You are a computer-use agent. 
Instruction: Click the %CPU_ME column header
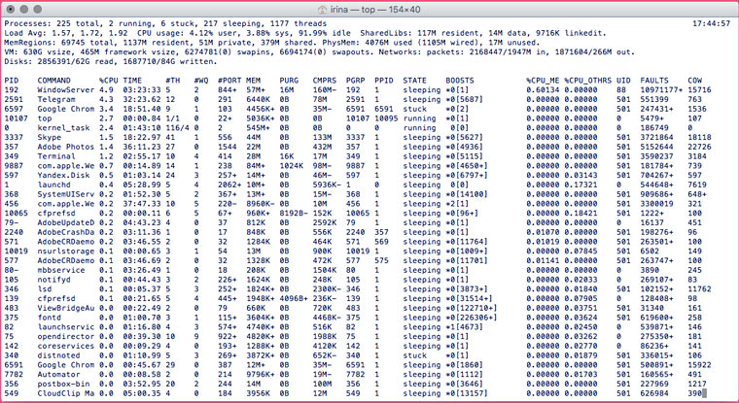point(543,81)
